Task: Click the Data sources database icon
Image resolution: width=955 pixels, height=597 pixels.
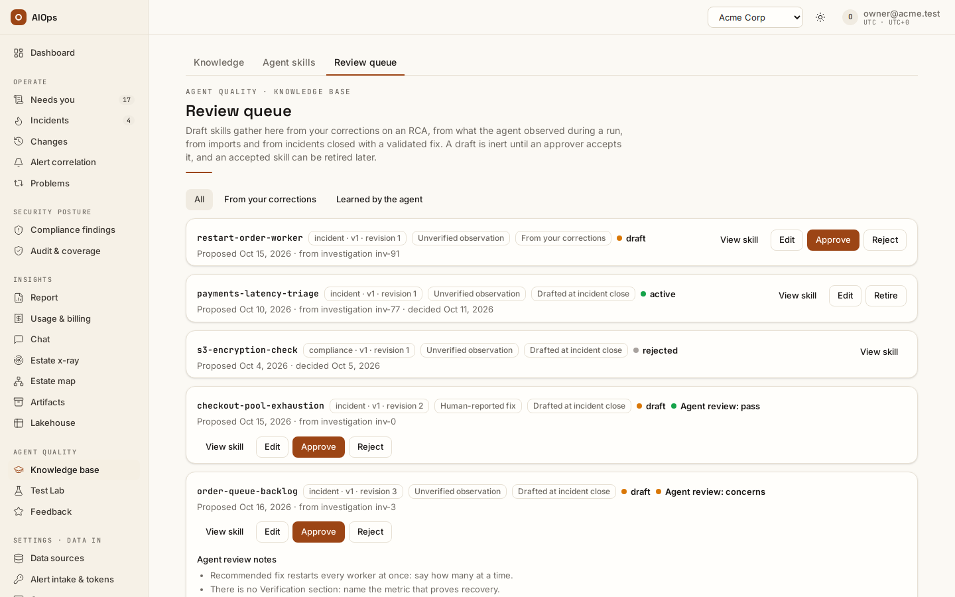Action: pos(19,559)
